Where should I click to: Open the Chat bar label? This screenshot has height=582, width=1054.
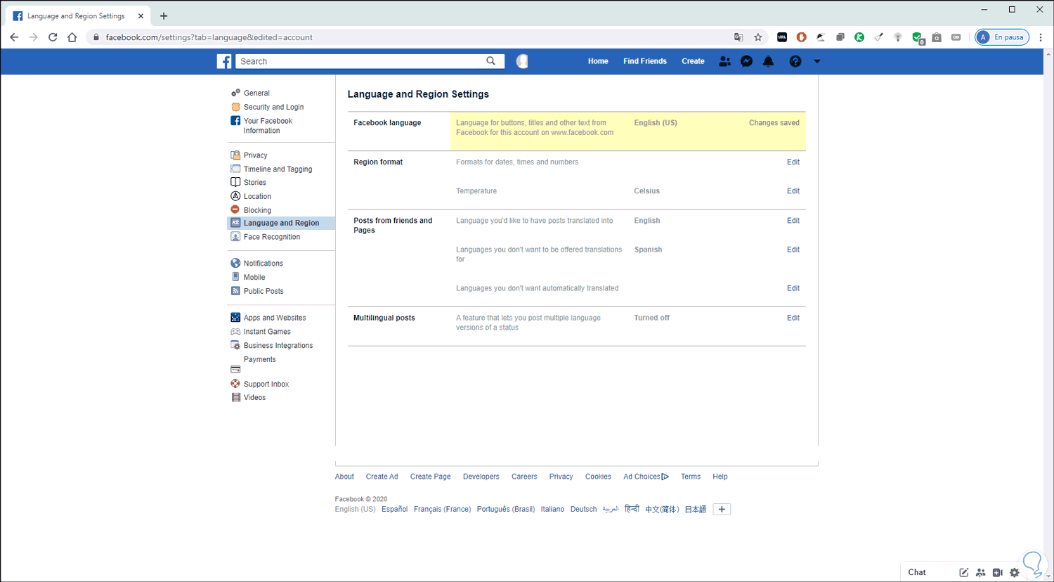pos(916,572)
